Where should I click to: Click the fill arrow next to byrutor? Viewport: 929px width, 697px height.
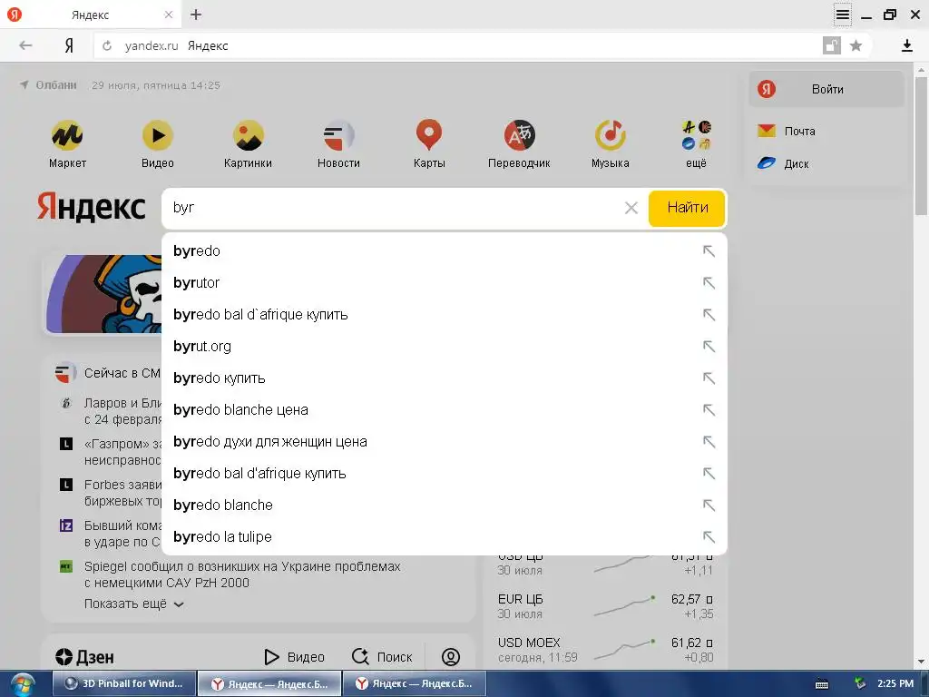[709, 283]
